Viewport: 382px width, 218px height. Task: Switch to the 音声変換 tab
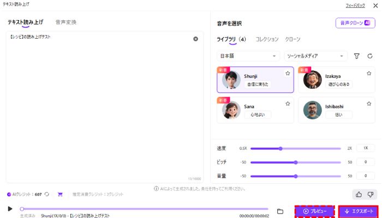coord(66,22)
